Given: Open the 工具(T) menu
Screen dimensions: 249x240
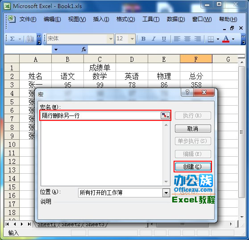Looking at the screenshot, I should tap(151, 19).
